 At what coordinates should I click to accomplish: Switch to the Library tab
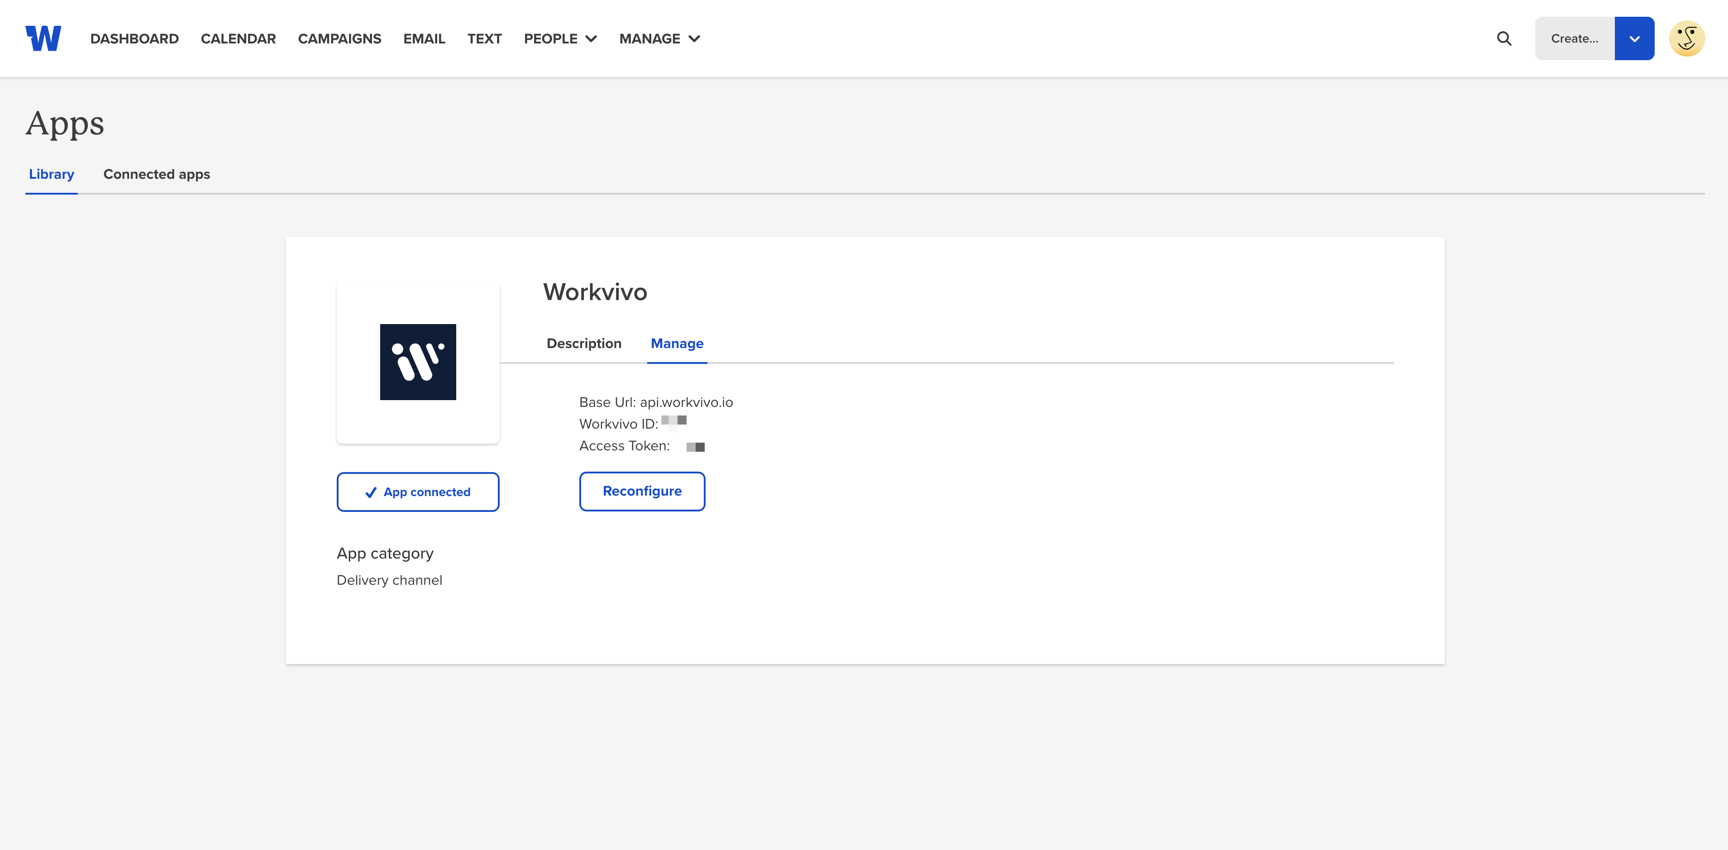pyautogui.click(x=52, y=174)
